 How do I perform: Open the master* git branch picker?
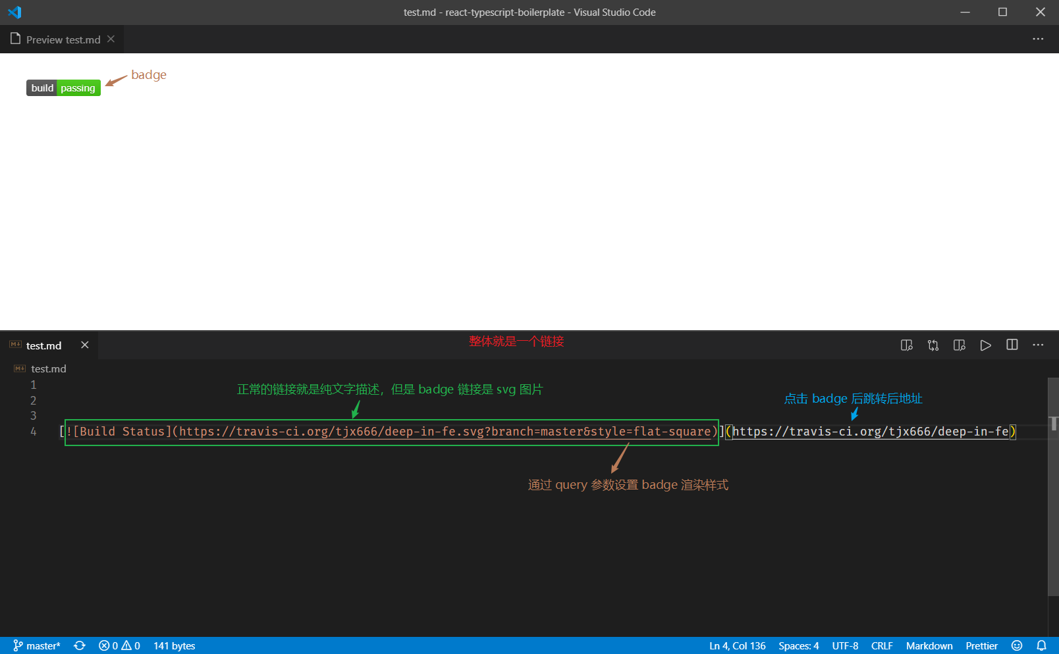(37, 646)
